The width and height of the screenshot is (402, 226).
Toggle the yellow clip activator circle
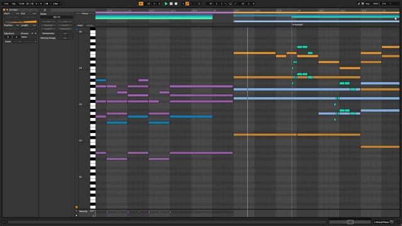tap(4, 10)
